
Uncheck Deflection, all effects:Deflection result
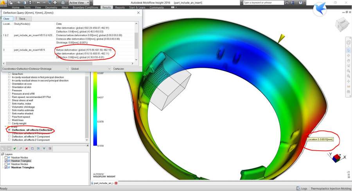coord(9,130)
